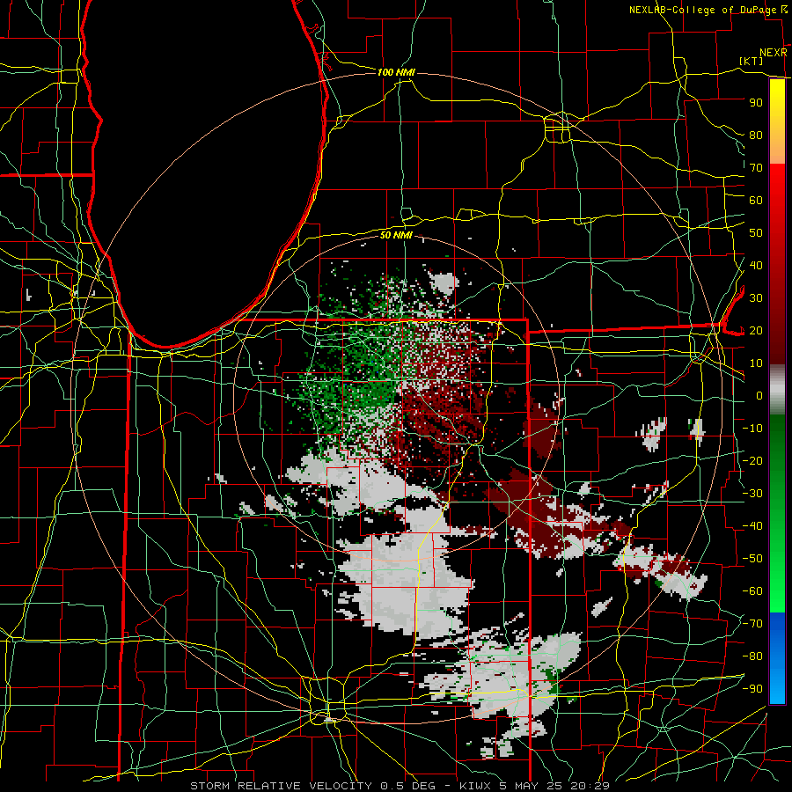Pick the bright red segment of the color bar
This screenshot has width=792, height=792.
pos(777,182)
